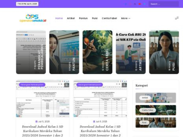Screen dimensions: 183x137
Task: Expand the More navigation dropdown
Action: tap(125, 18)
